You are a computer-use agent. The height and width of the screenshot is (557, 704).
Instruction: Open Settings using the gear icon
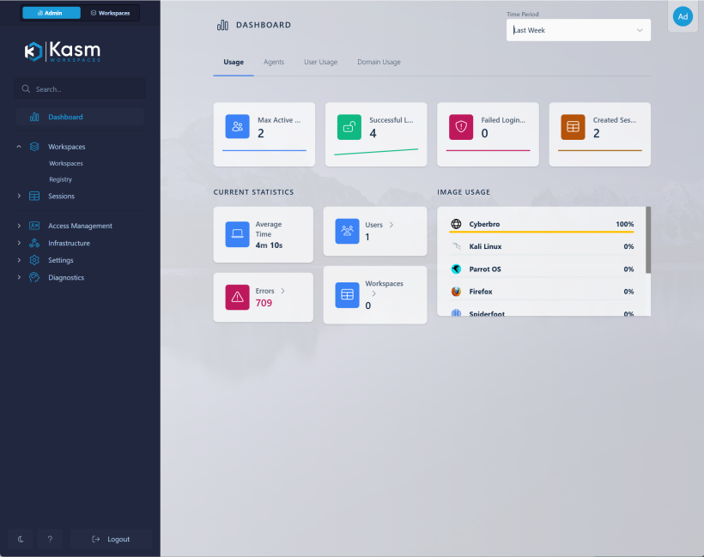(x=34, y=260)
